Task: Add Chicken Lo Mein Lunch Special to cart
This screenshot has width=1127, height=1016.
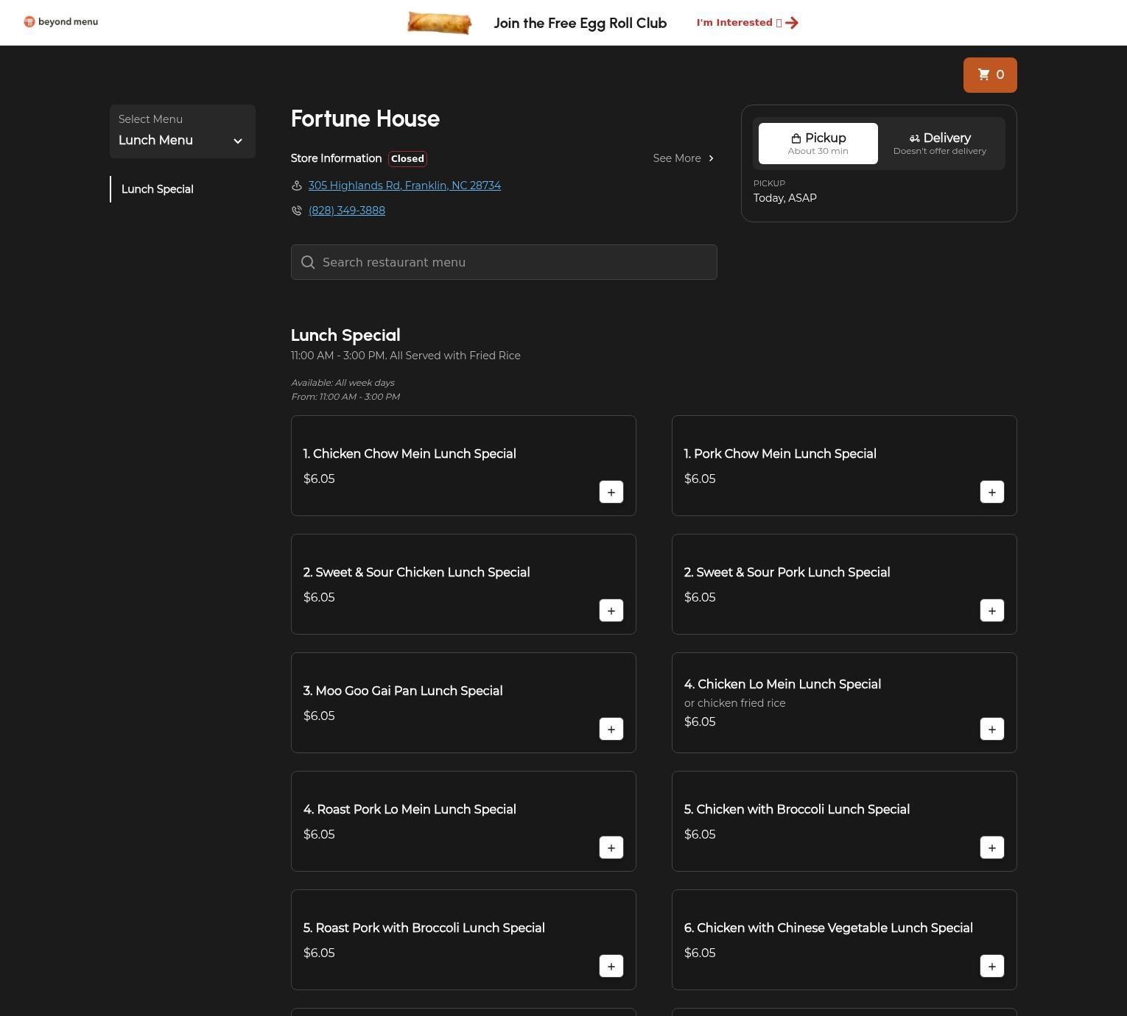Action: point(991,730)
